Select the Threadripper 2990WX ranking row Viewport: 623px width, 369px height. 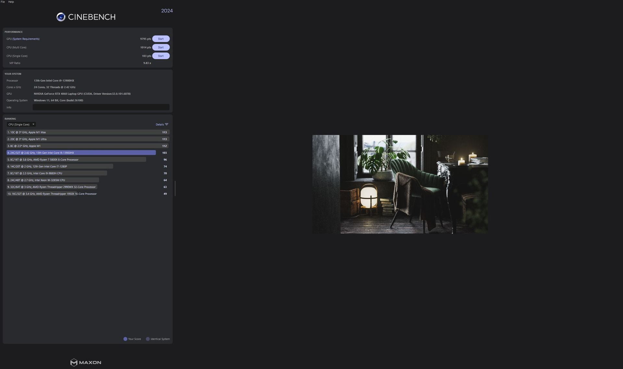[88, 187]
